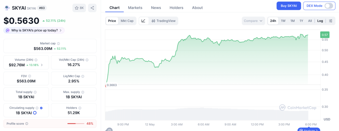339x131 pixels.
Task: Click AI icon in price-up question
Action: 8,30
